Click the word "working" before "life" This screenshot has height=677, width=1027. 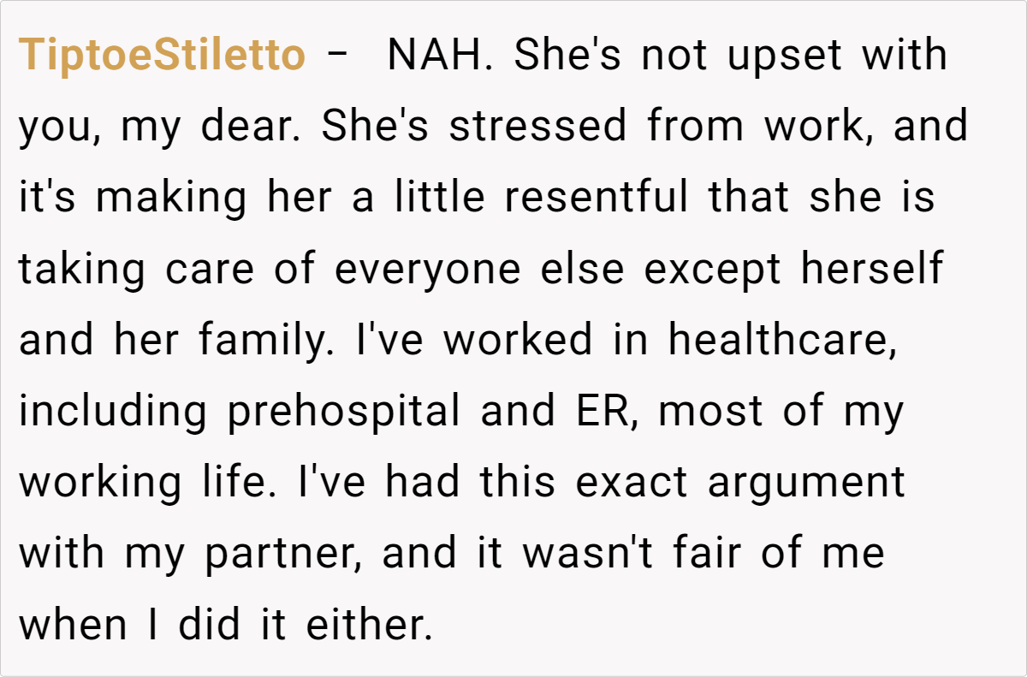(100, 482)
